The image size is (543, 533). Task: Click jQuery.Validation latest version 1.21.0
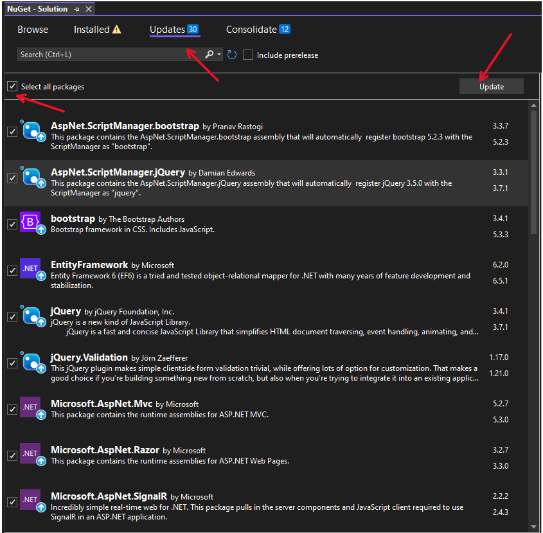click(x=499, y=374)
